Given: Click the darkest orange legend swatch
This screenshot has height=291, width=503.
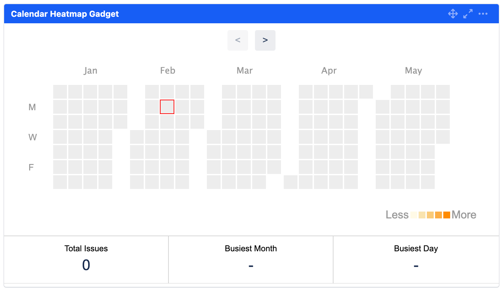Looking at the screenshot, I should [x=446, y=215].
